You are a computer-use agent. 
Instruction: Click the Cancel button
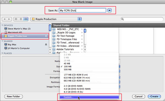tap(139, 96)
